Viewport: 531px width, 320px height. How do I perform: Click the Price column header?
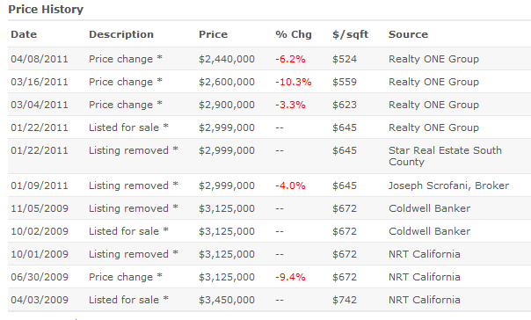coord(213,34)
